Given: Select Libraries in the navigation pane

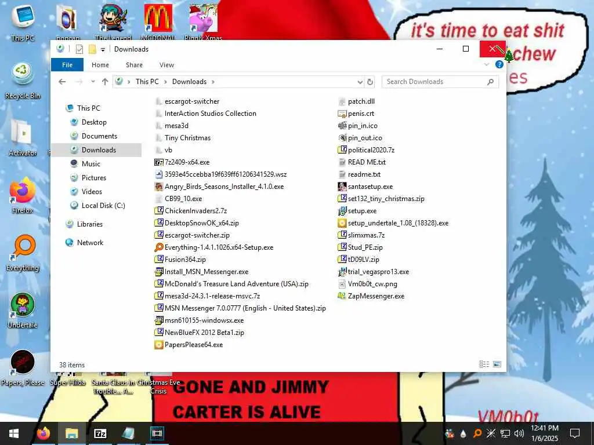Looking at the screenshot, I should tap(90, 224).
